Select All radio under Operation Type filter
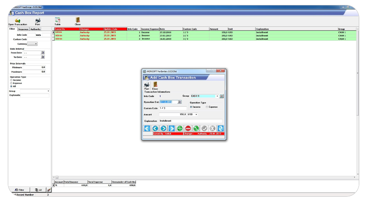 click(x=11, y=86)
